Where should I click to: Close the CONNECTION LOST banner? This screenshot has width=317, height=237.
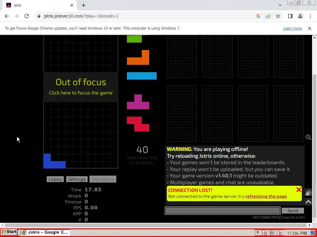[299, 189]
